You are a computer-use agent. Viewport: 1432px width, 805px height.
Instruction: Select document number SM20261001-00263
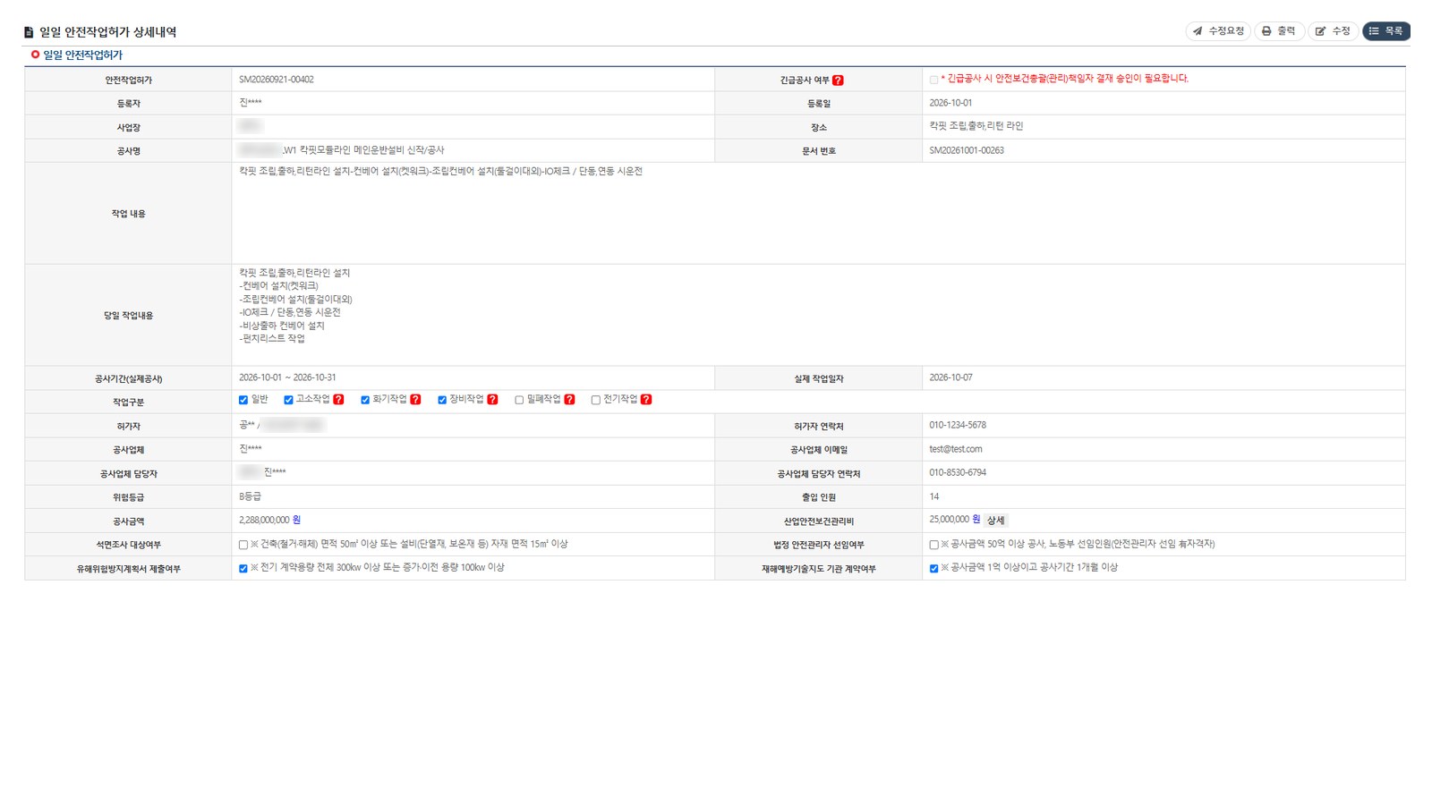(x=967, y=150)
